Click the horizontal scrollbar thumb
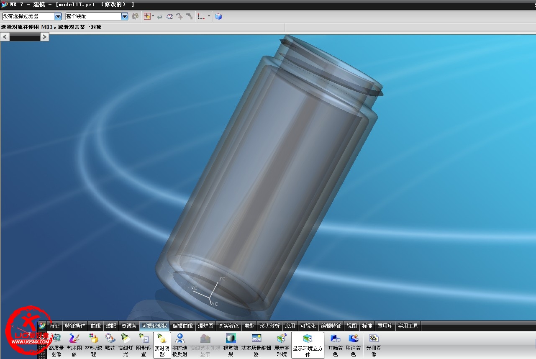 25,37
